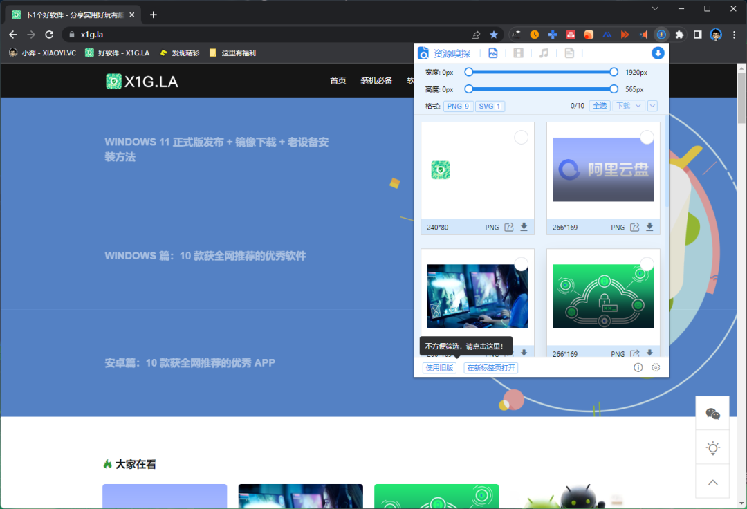Select the gaming monitors image checkbox circle
The image size is (747, 509).
(x=522, y=264)
